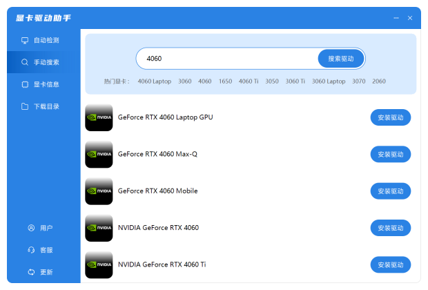Focus the search field containing 4060

pyautogui.click(x=228, y=59)
